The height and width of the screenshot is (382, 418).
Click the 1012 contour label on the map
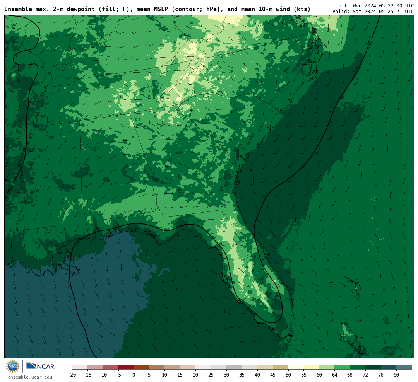(x=369, y=46)
